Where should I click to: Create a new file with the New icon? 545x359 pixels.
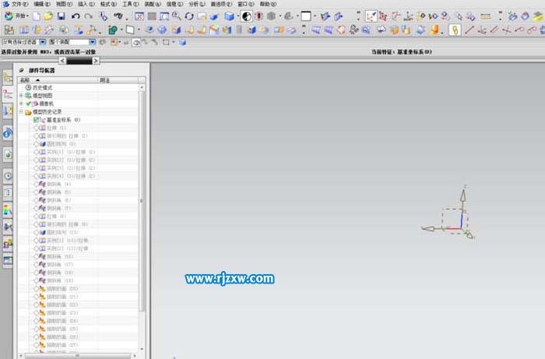[x=37, y=16]
